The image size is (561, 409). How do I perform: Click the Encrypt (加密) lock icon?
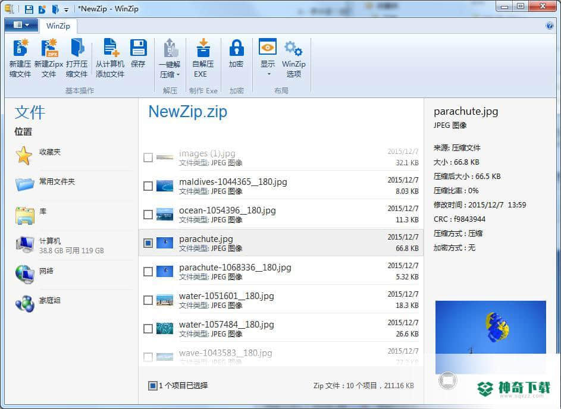pyautogui.click(x=236, y=48)
